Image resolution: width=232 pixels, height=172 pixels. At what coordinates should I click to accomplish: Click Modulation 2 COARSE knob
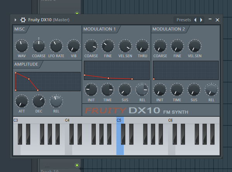click(x=160, y=46)
